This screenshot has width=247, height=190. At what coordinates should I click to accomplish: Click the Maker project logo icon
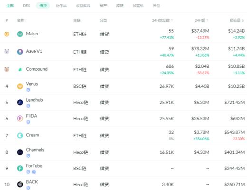tap(20, 34)
